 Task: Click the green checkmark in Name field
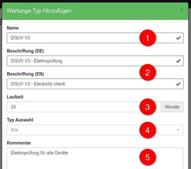[178, 38]
